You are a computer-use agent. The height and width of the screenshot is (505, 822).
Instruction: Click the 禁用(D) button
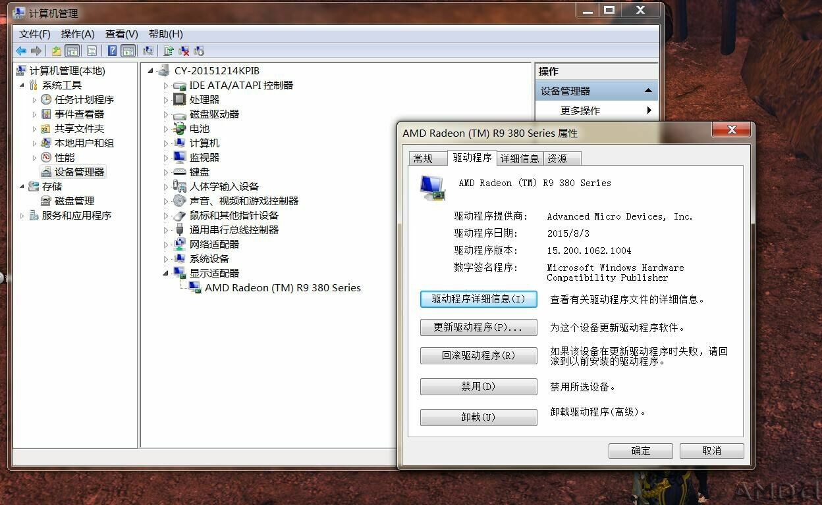point(479,387)
